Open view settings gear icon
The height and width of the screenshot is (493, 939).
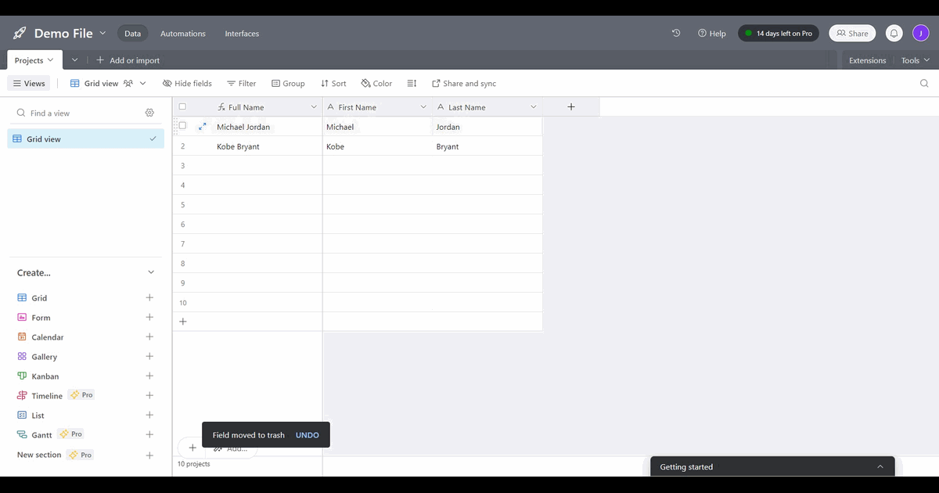tap(149, 113)
